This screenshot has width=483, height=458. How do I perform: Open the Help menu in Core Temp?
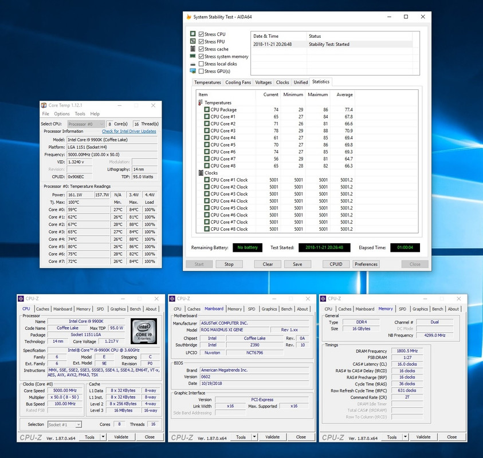[x=95, y=113]
